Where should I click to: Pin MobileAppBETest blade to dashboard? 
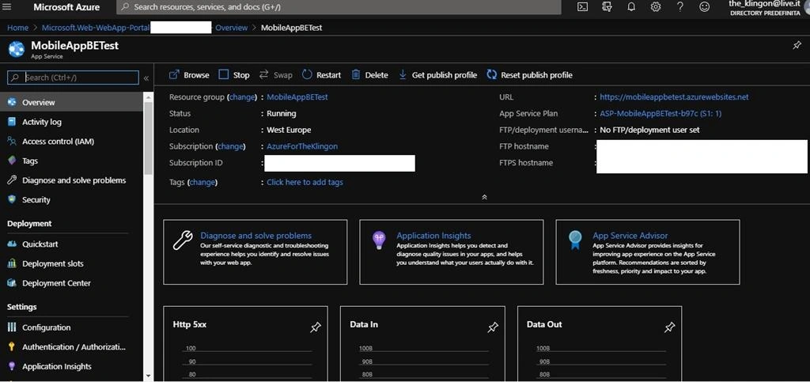797,45
